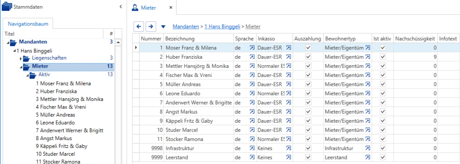Click the Nummer cell 9999
Image resolution: width=460 pixels, height=164 pixels.
point(151,157)
